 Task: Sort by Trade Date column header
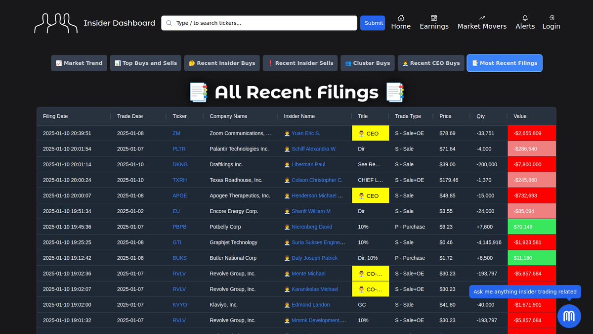130,116
